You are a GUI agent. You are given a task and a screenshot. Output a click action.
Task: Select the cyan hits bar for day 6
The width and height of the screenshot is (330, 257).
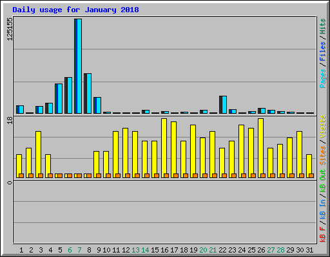coord(68,95)
